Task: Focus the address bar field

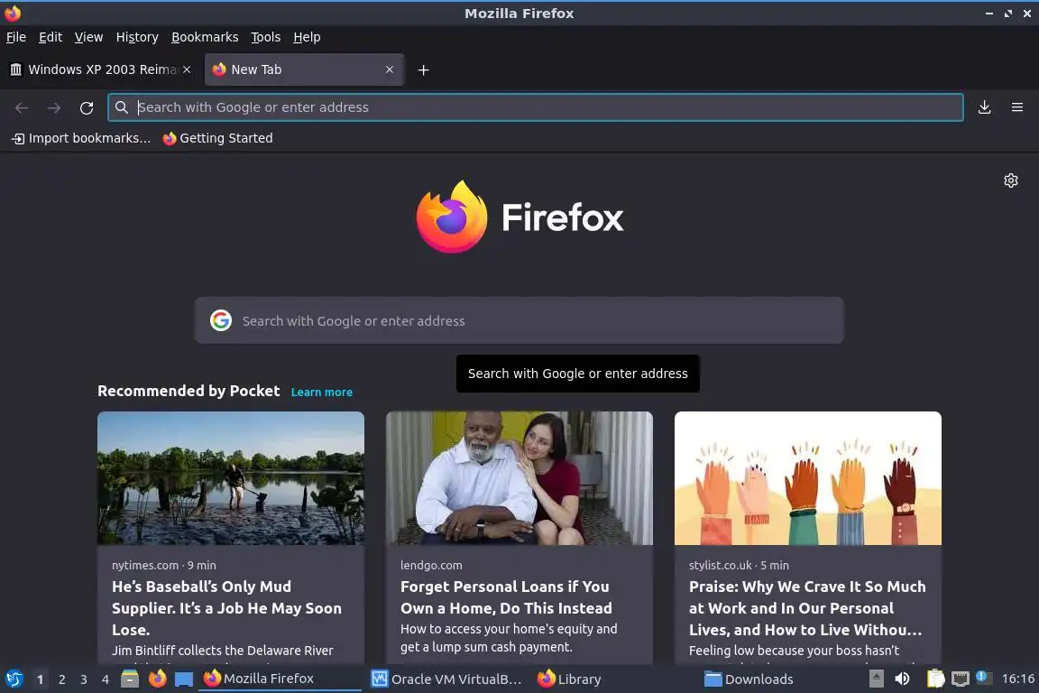Action: (536, 107)
